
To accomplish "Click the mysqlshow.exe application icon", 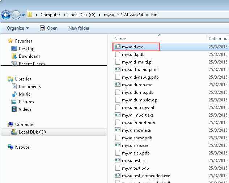I will [x=118, y=130].
